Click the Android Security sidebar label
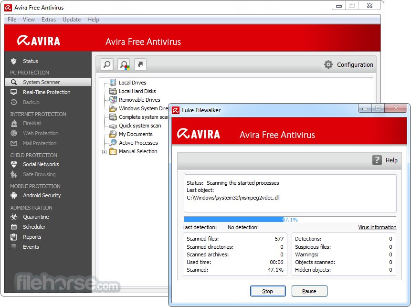This screenshot has width=411, height=307. [42, 195]
